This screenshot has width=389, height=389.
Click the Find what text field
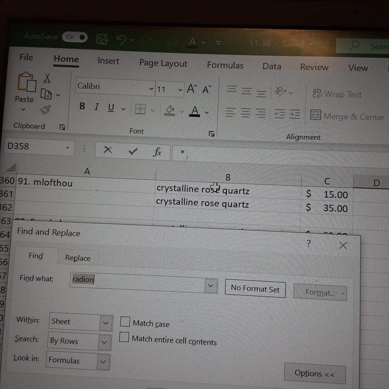click(x=138, y=283)
